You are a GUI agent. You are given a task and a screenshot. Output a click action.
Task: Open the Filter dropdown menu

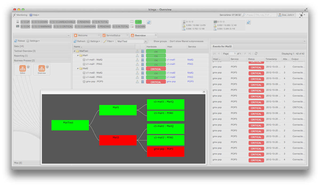(x=109, y=41)
